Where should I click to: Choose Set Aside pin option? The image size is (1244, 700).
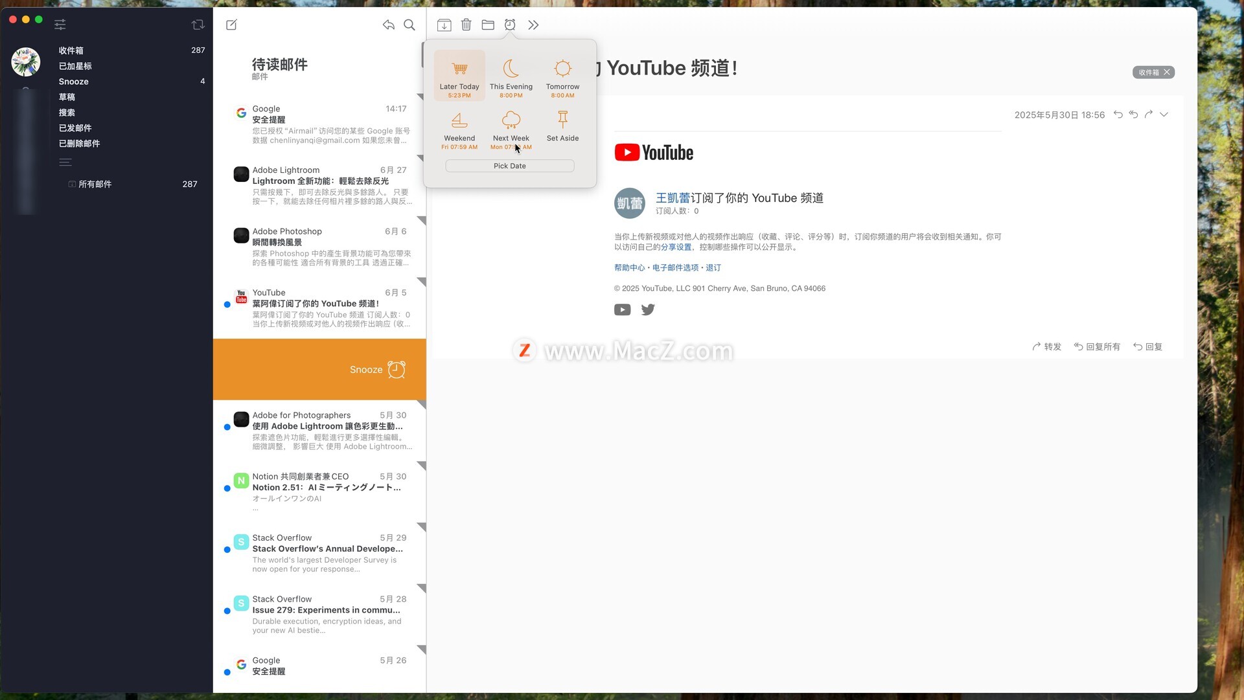tap(562, 126)
